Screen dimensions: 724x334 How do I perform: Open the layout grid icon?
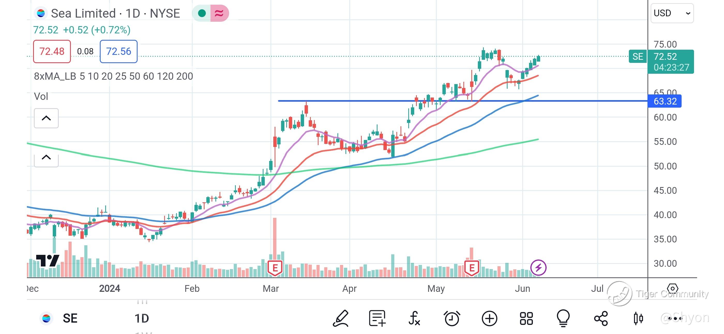point(526,318)
